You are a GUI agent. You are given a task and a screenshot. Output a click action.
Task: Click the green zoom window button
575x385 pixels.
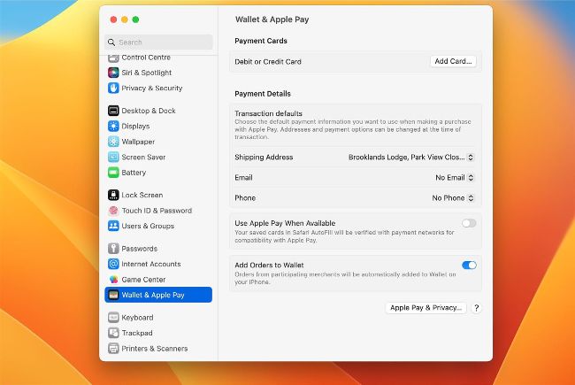click(x=135, y=19)
